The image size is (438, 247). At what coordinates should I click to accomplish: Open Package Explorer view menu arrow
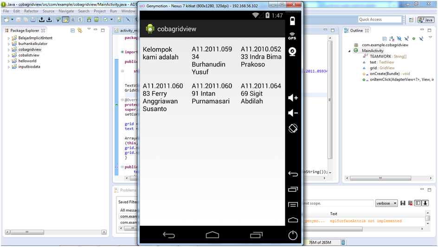pos(89,29)
